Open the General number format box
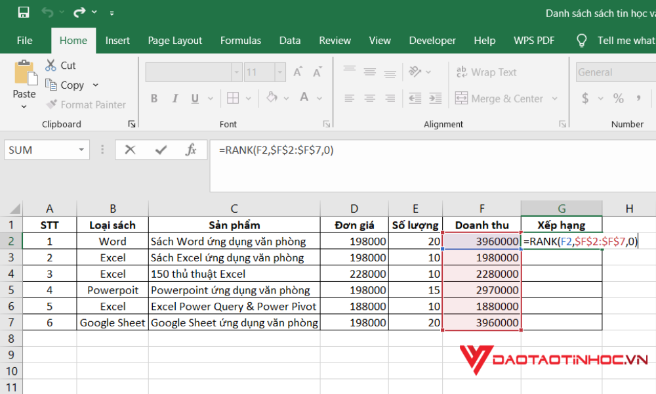This screenshot has height=394, width=656. (x=616, y=72)
